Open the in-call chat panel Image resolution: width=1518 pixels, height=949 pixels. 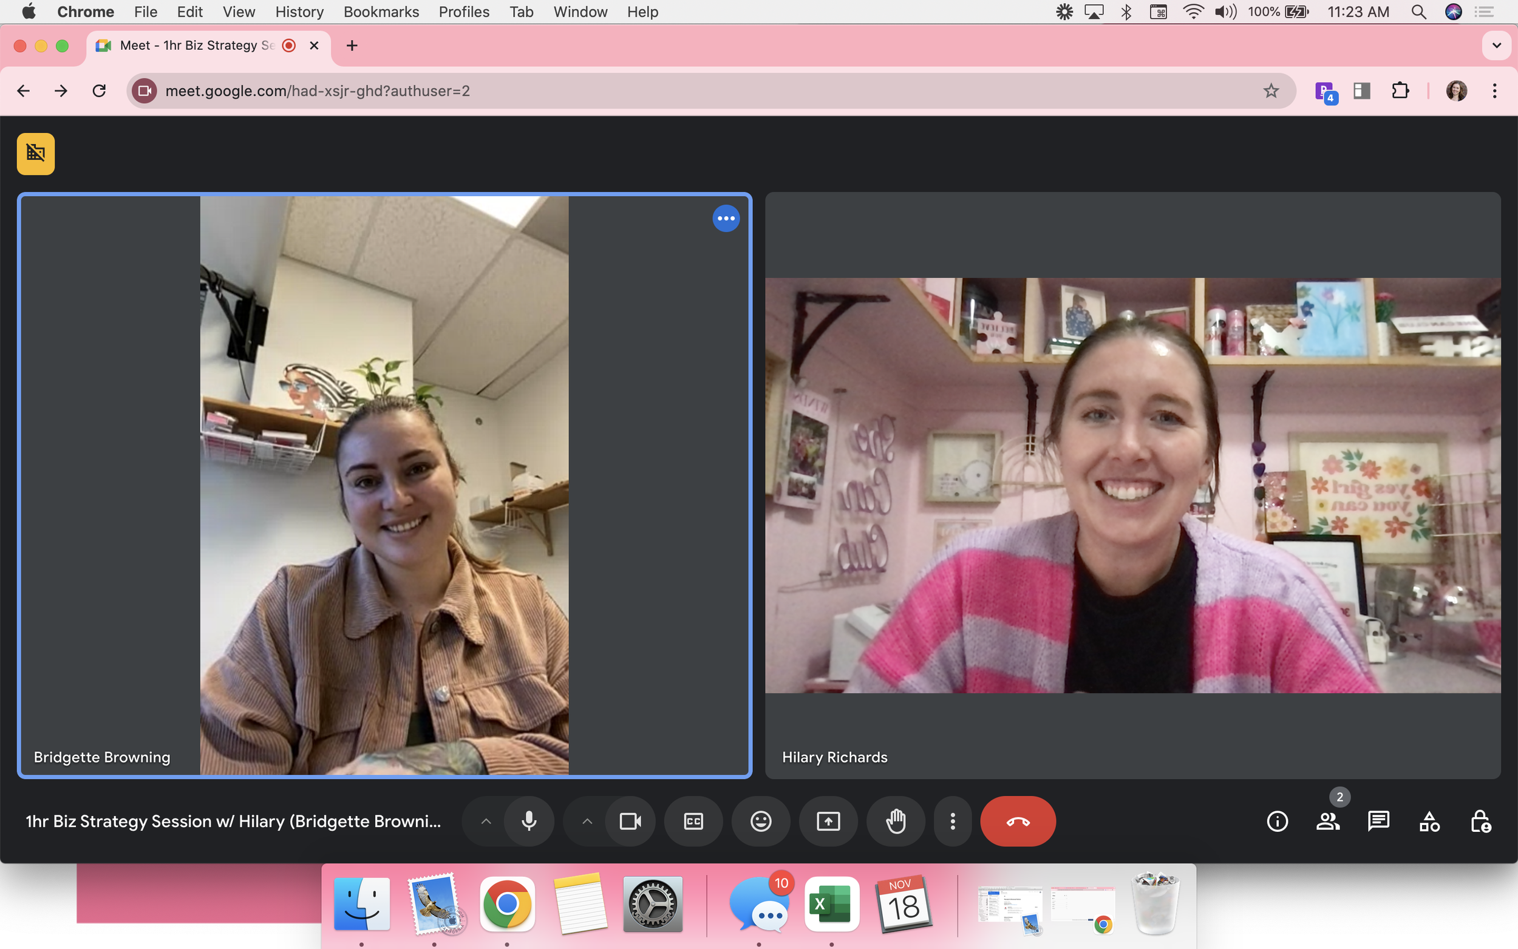pyautogui.click(x=1378, y=821)
